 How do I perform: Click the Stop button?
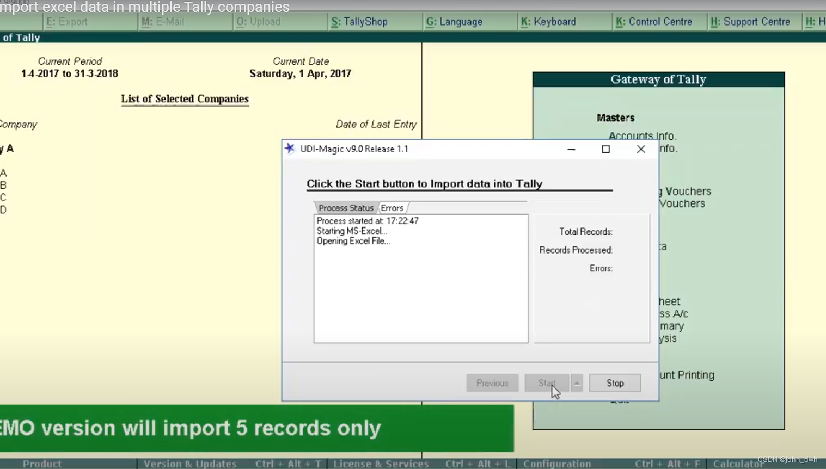pyautogui.click(x=615, y=383)
